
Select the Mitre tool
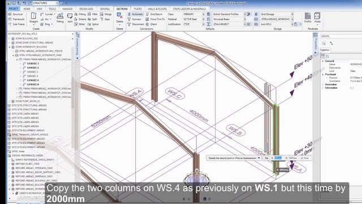pos(80,24)
